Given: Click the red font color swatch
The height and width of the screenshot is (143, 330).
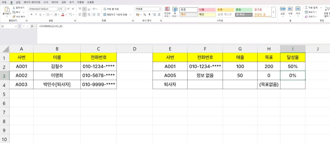Looking at the screenshot, I should pos(63,15).
